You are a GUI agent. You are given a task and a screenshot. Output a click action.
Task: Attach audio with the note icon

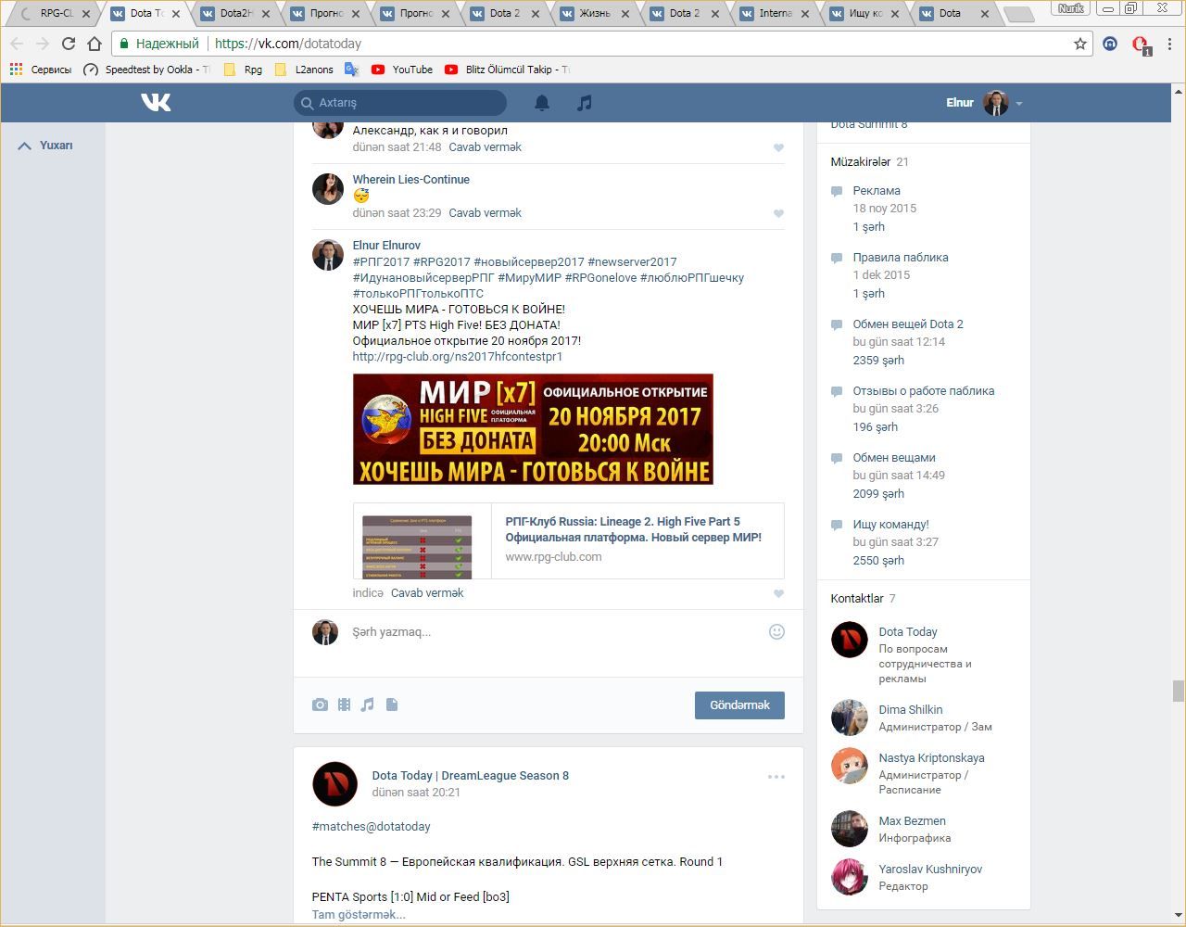367,705
